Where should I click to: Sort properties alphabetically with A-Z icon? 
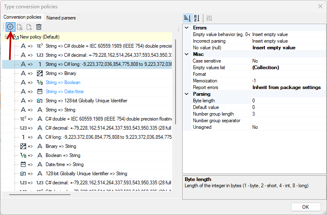(x=197, y=18)
